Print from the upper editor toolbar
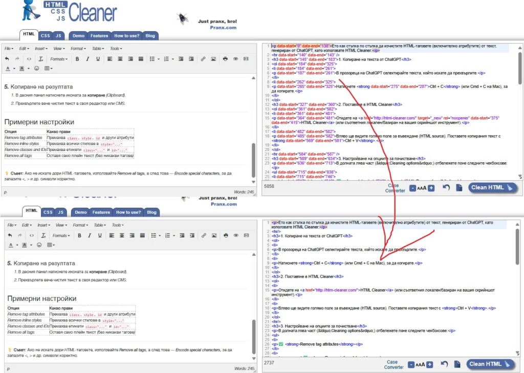The width and height of the screenshot is (524, 373). [225, 59]
